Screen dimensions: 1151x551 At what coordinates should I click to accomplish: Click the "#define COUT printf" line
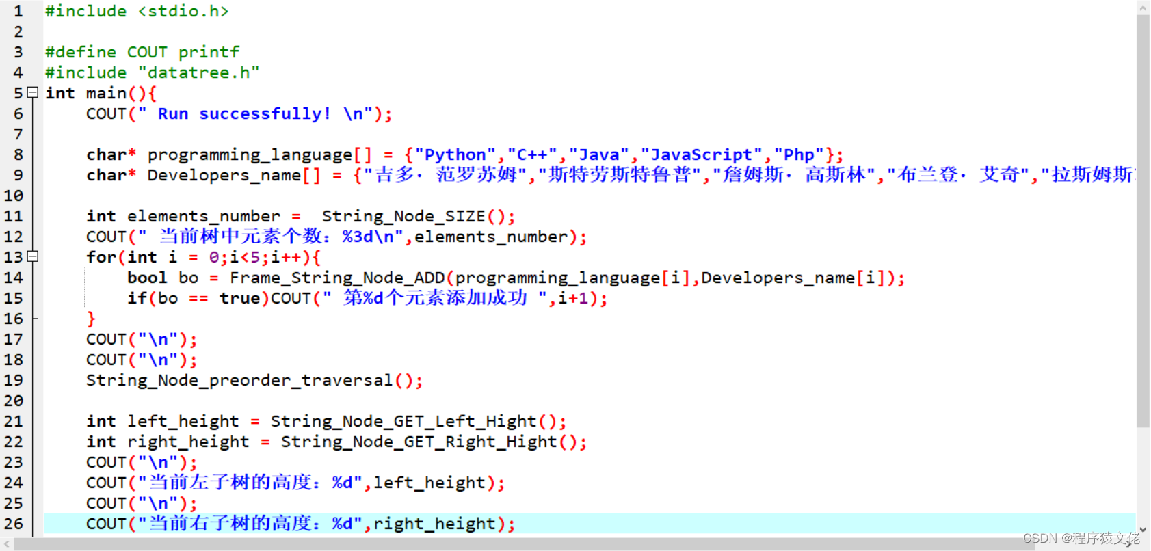(x=142, y=53)
